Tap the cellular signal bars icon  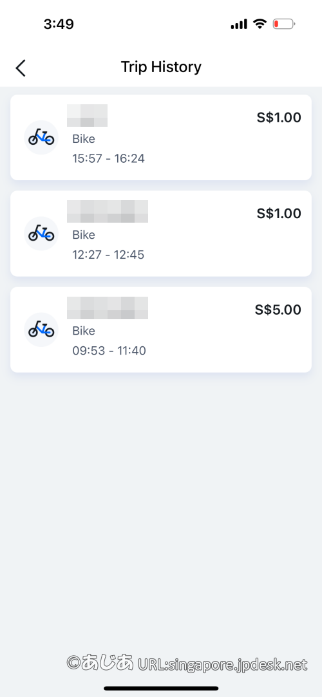click(239, 24)
